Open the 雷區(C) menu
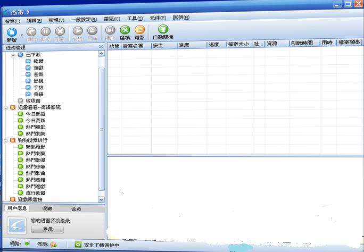 pyautogui.click(x=112, y=19)
